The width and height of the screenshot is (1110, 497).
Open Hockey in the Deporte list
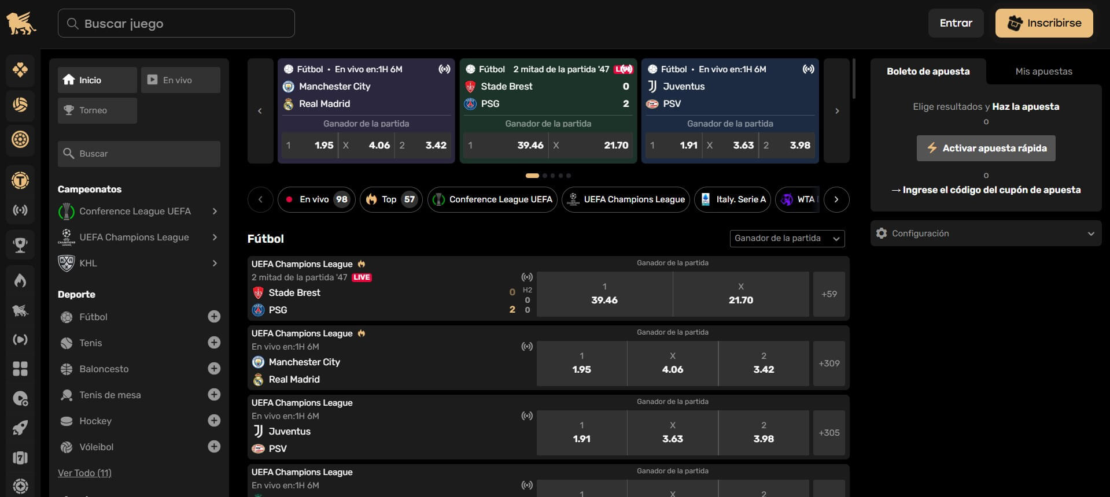[95, 421]
